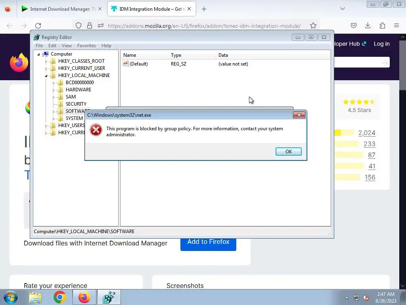Click the Registry Editor title bar icon
The image size is (406, 305).
[37, 37]
